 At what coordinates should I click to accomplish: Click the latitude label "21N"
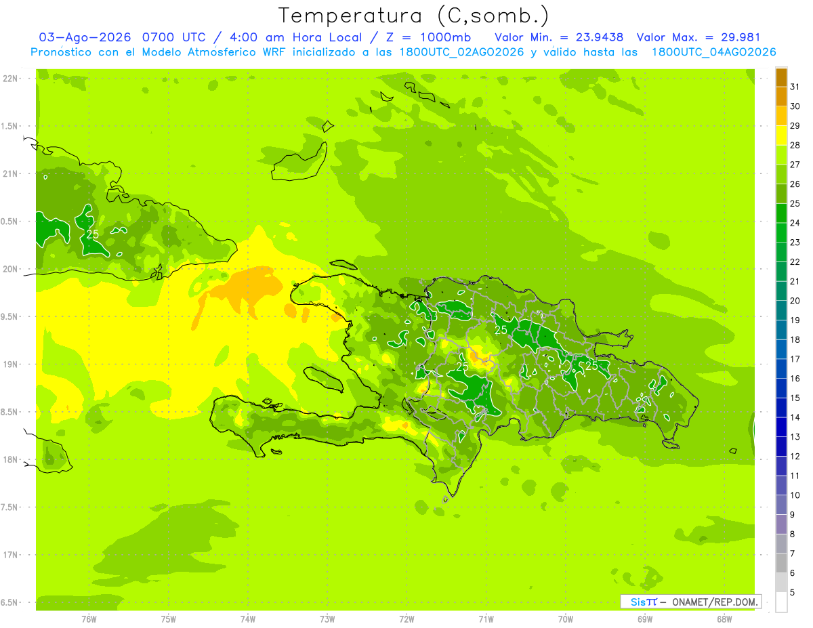9,174
